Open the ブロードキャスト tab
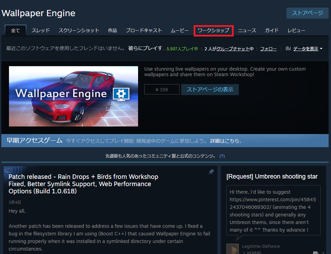This screenshot has height=254, width=331. click(x=144, y=30)
